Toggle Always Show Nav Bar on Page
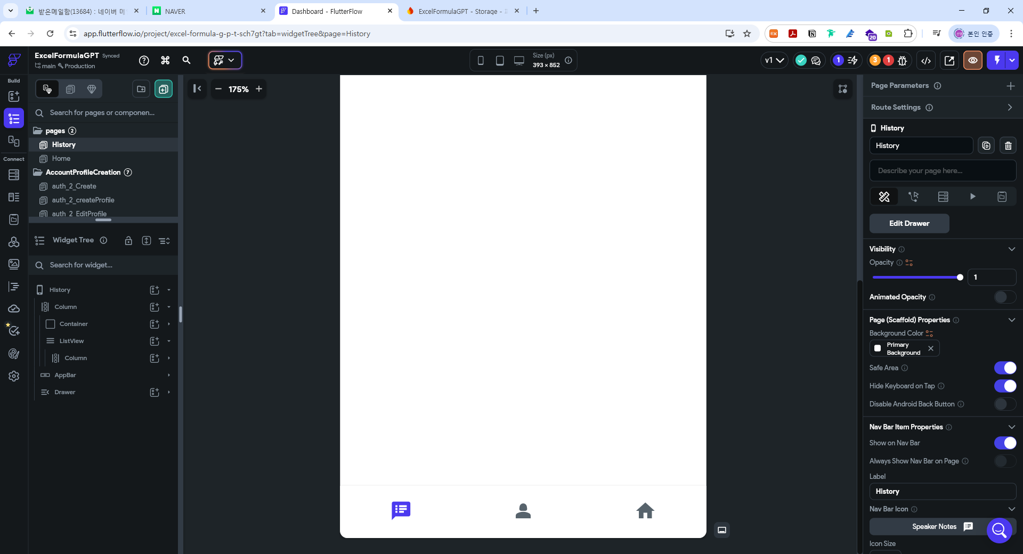The image size is (1023, 554). click(1005, 461)
